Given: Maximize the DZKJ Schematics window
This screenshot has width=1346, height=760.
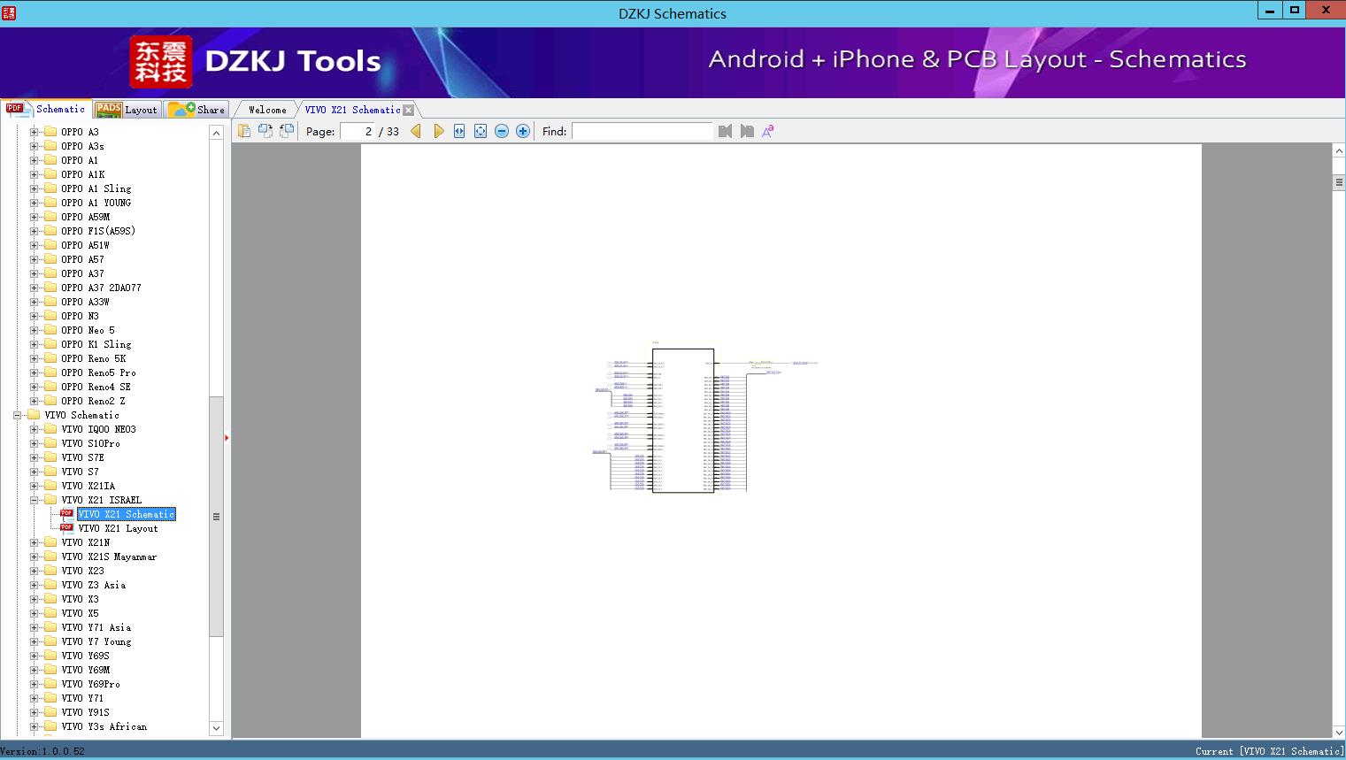Looking at the screenshot, I should [x=1295, y=10].
